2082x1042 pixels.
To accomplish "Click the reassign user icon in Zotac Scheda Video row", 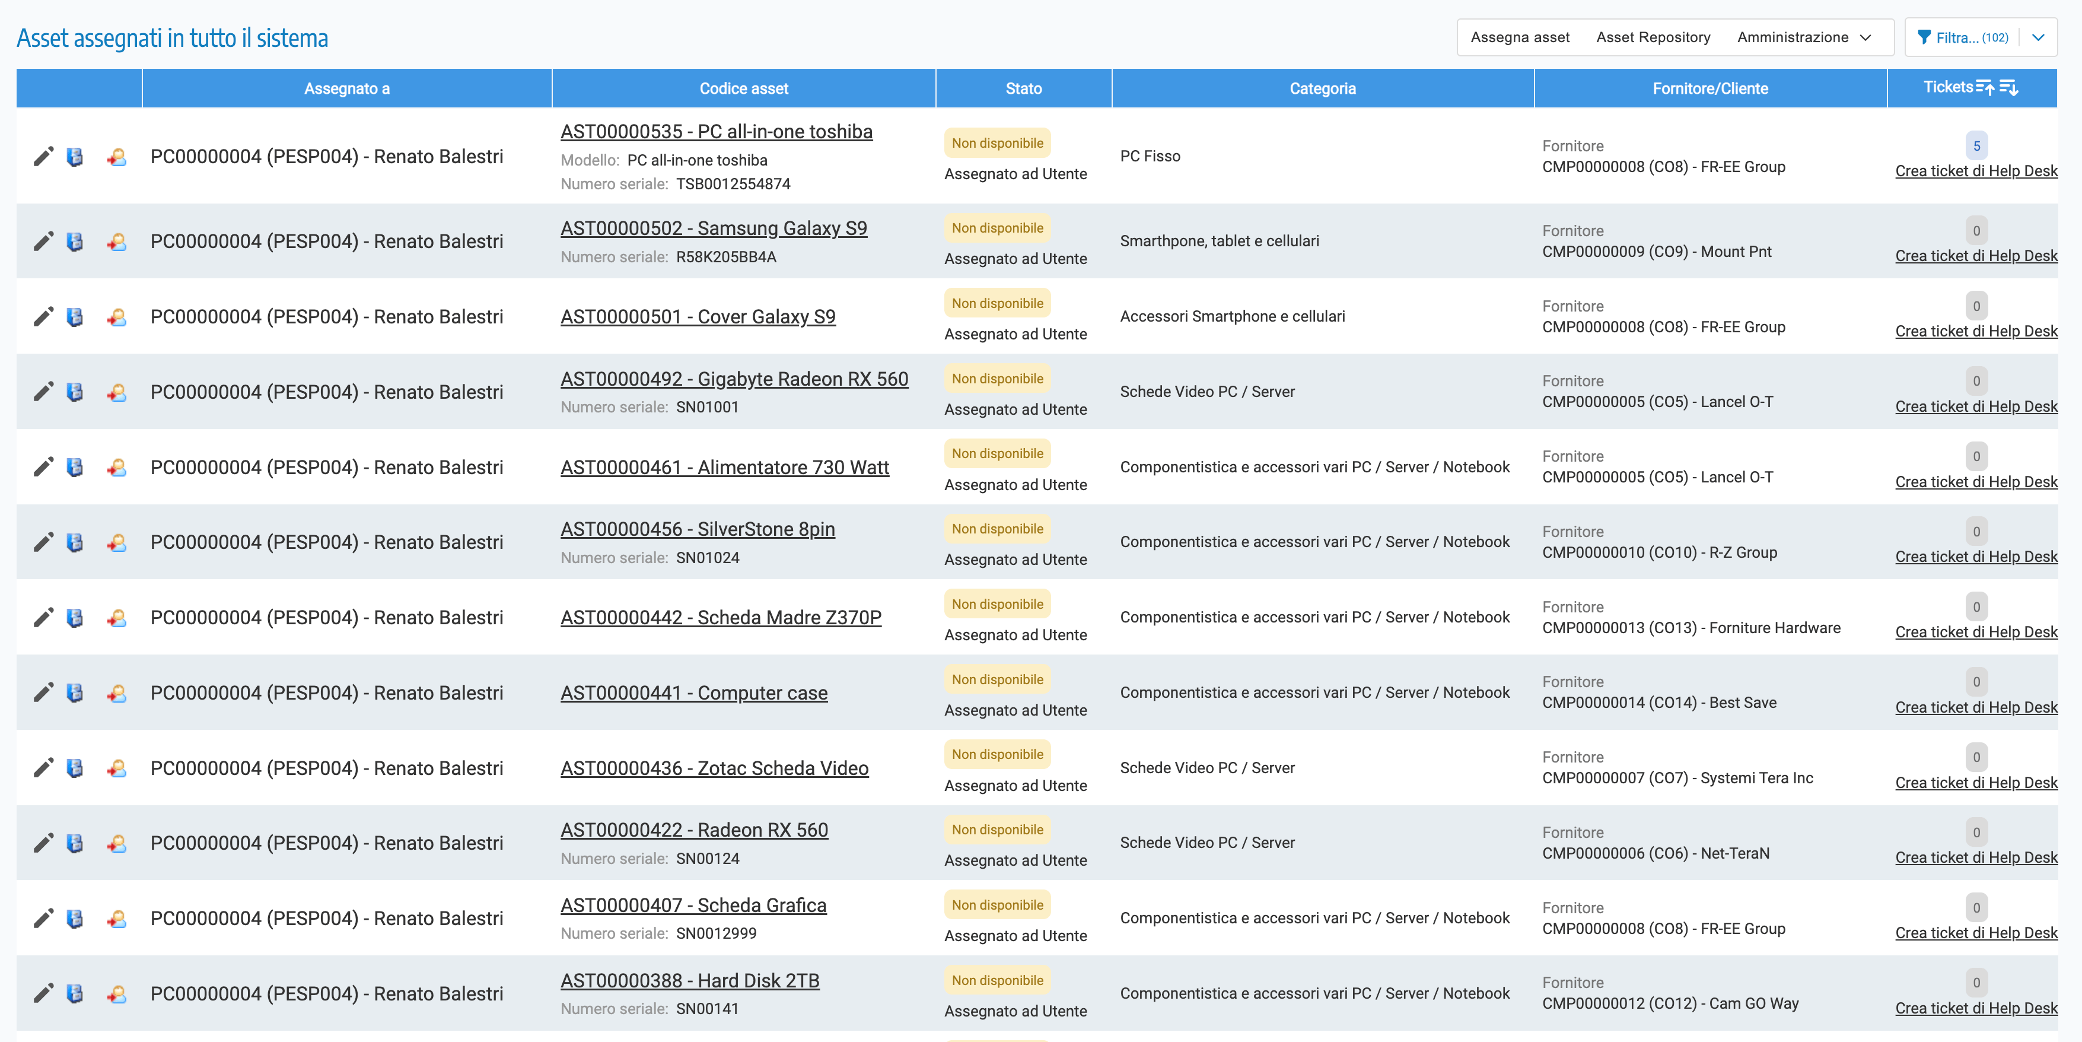I will [x=116, y=768].
